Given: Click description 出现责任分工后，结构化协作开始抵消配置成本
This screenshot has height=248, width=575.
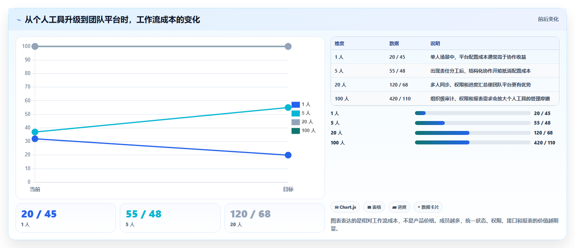Looking at the screenshot, I should (x=481, y=71).
